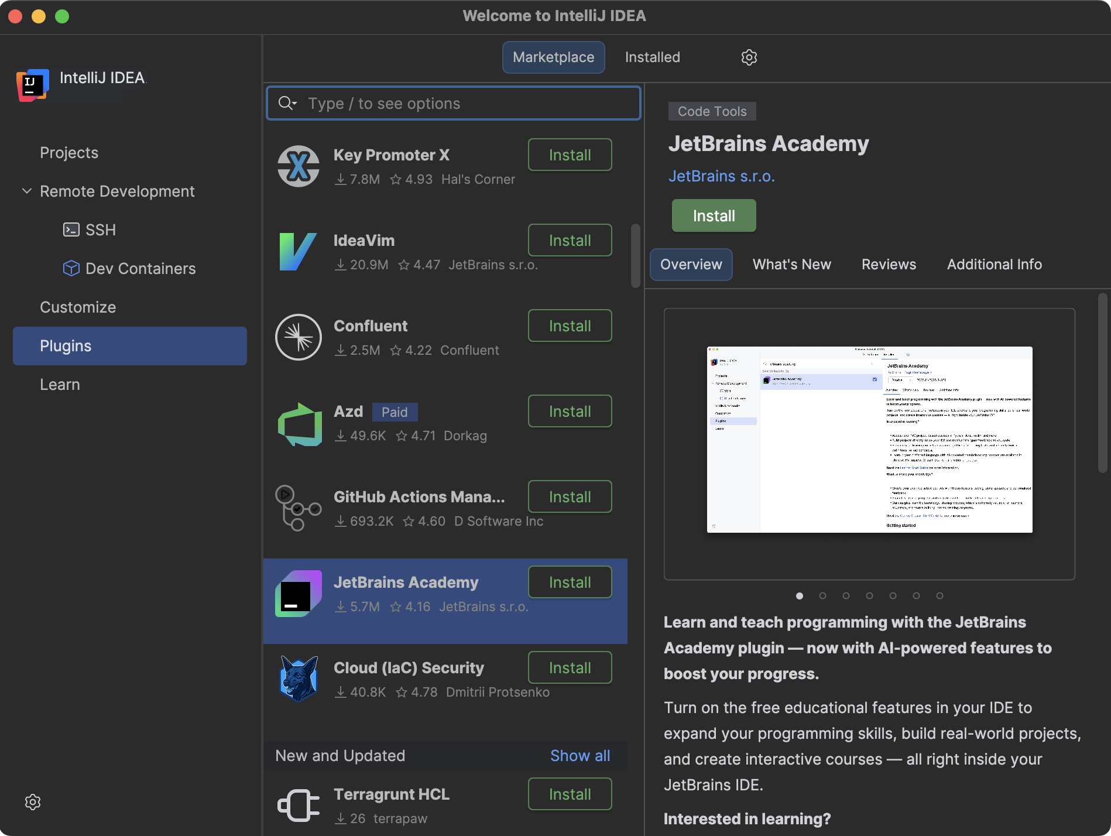Screen dimensions: 1111x836
Task: Click the plugin list scrollbar
Action: (635, 256)
